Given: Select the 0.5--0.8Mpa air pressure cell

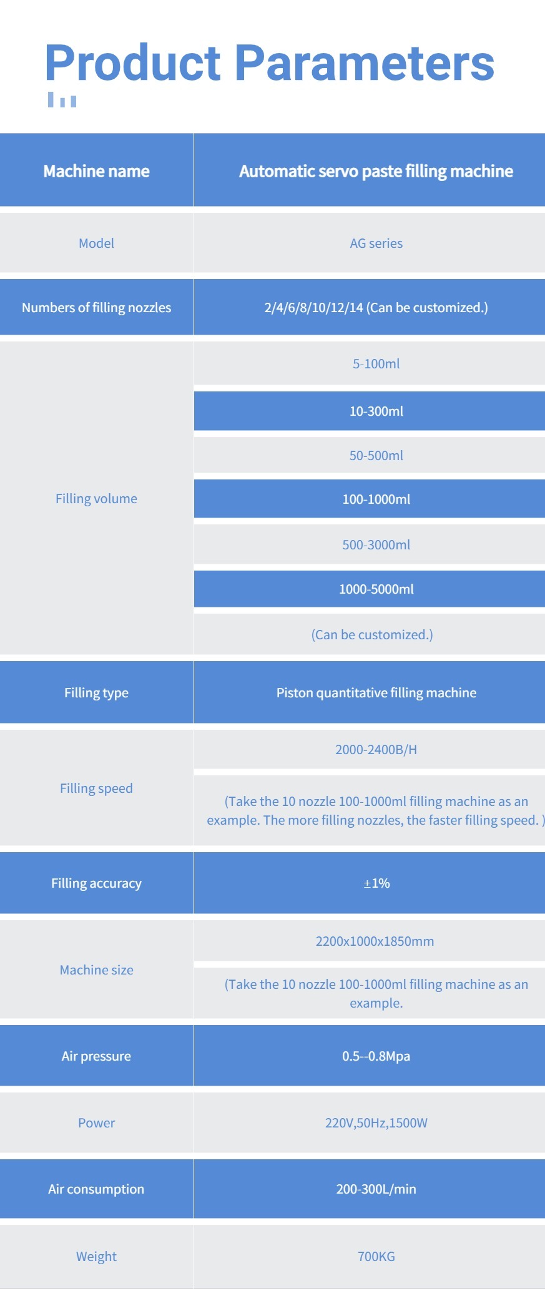Looking at the screenshot, I should 370,1056.
